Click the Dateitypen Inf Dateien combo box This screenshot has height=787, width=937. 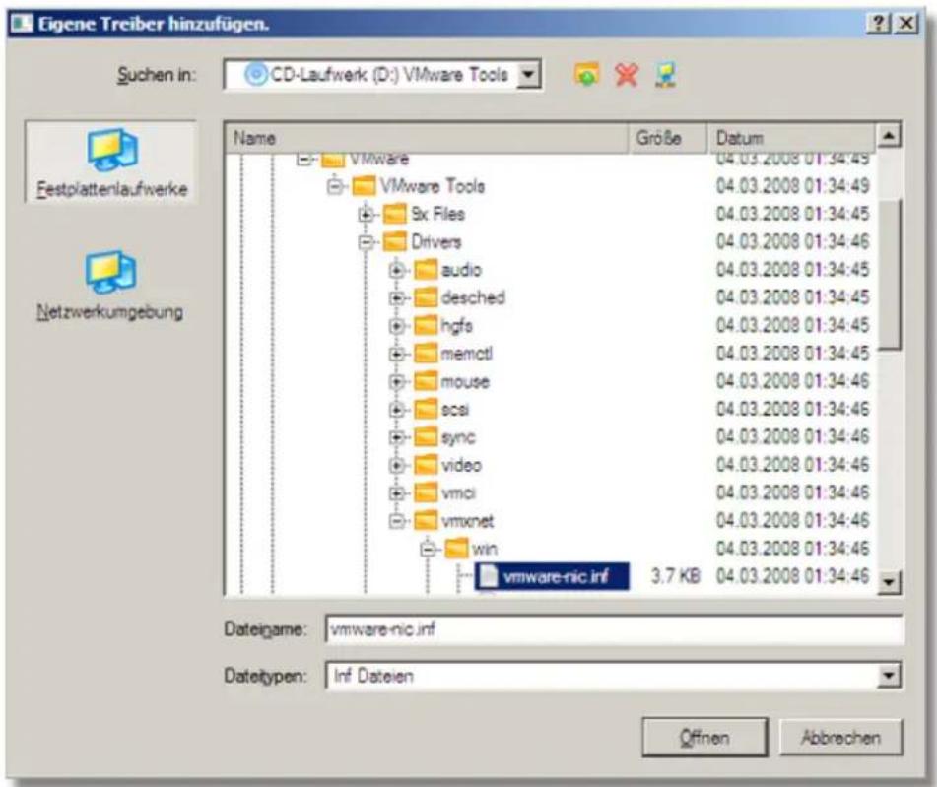613,676
